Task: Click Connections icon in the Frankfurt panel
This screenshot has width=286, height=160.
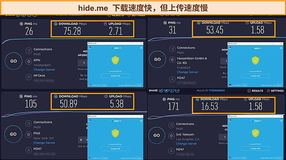Action: 172,49
